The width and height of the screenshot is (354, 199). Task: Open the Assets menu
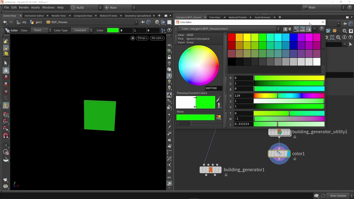click(x=35, y=7)
